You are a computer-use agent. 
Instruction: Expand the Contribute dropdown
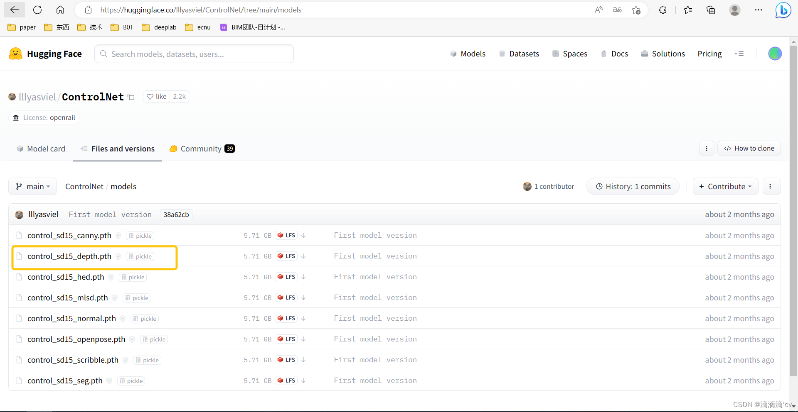[x=725, y=186]
